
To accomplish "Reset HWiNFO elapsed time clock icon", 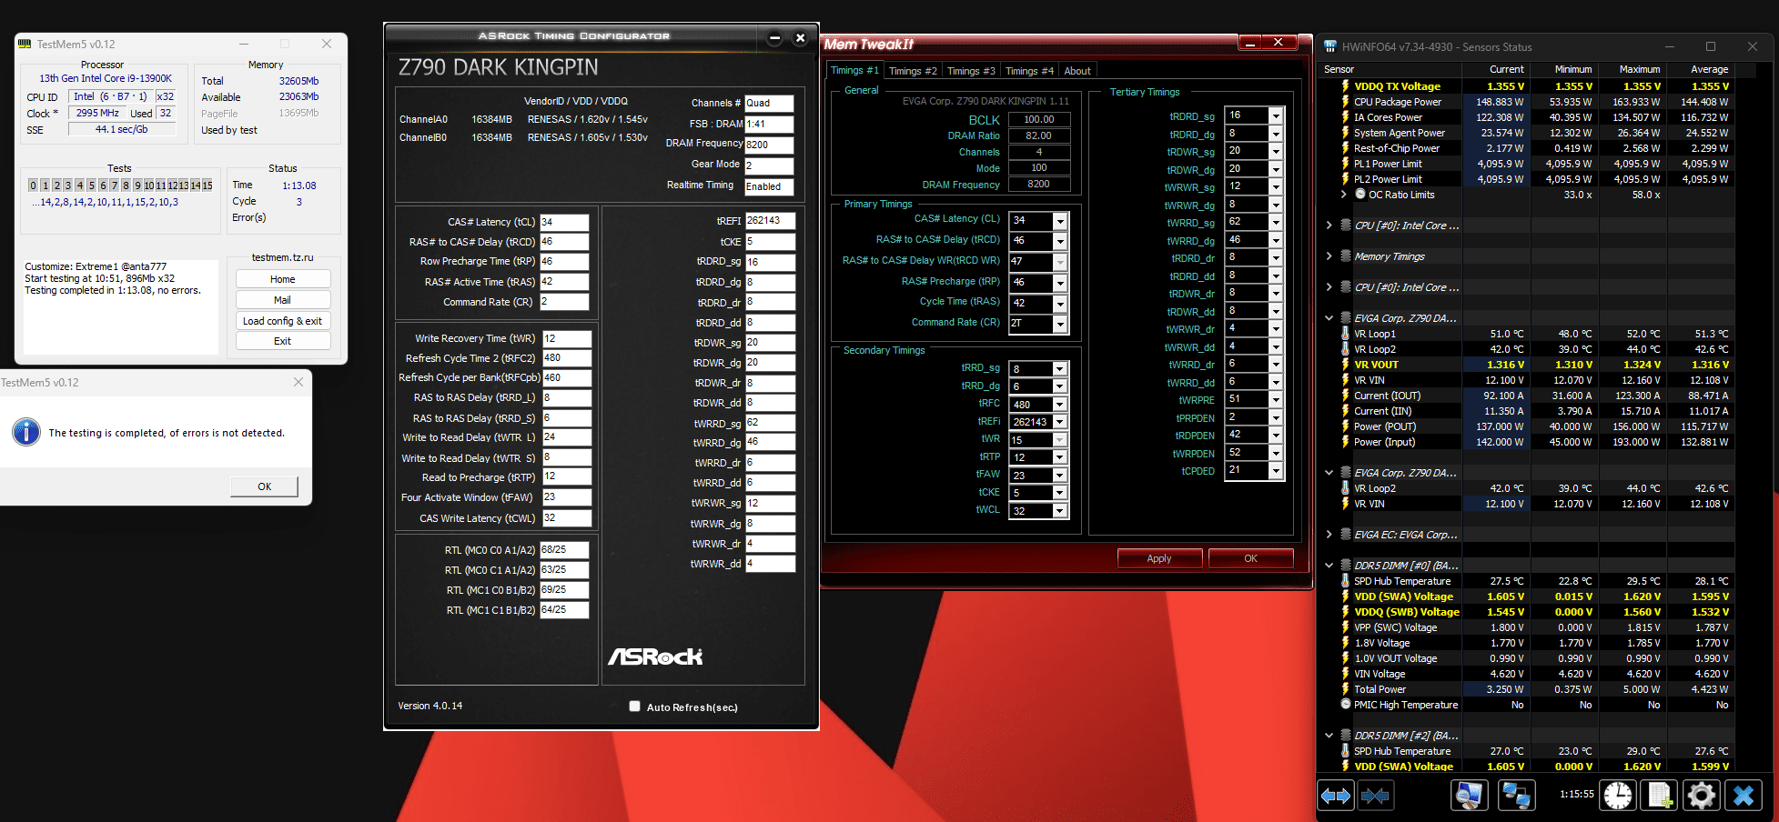I will [x=1618, y=796].
